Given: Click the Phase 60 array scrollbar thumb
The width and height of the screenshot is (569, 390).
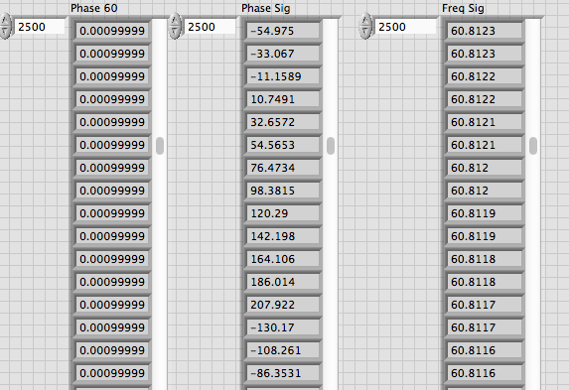Looking at the screenshot, I should tap(160, 146).
